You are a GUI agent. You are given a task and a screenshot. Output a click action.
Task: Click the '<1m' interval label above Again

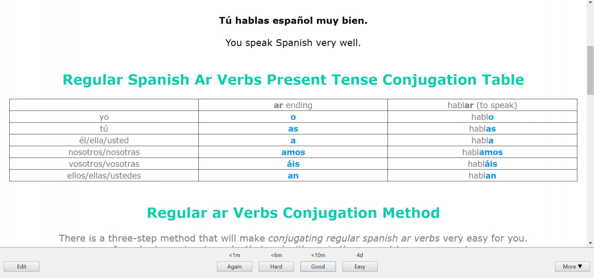tap(234, 255)
